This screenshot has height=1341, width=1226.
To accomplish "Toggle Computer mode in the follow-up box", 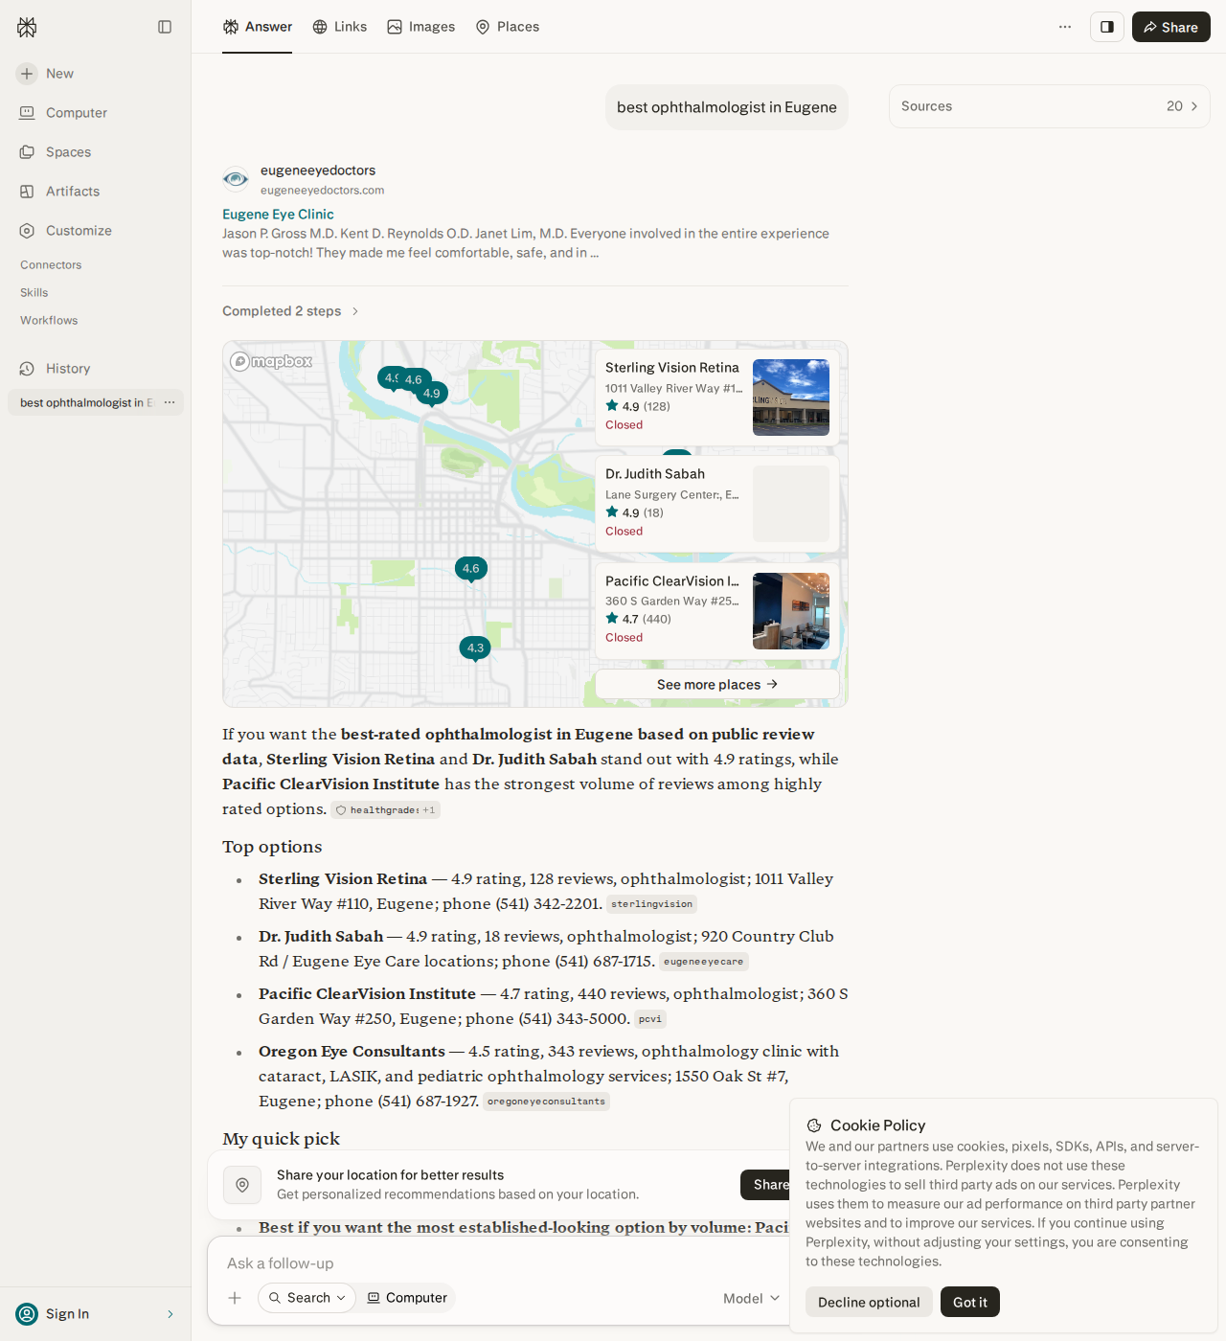I will pyautogui.click(x=407, y=1298).
